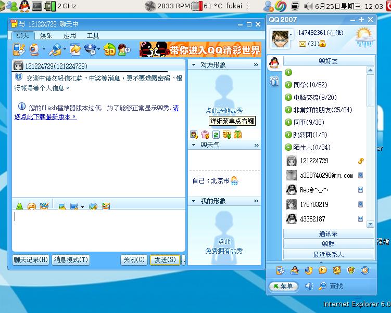The image size is (391, 313).
Task: Click the clothing gift icon under avatar
Action: click(x=205, y=135)
